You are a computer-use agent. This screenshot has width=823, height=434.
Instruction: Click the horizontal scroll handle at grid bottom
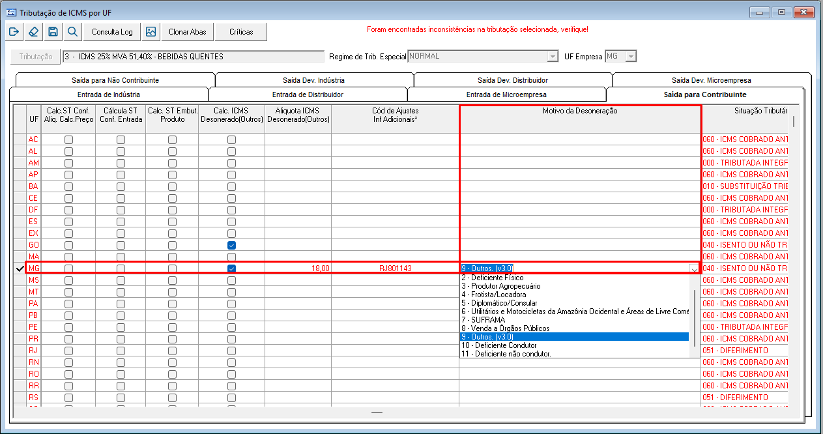(x=377, y=412)
